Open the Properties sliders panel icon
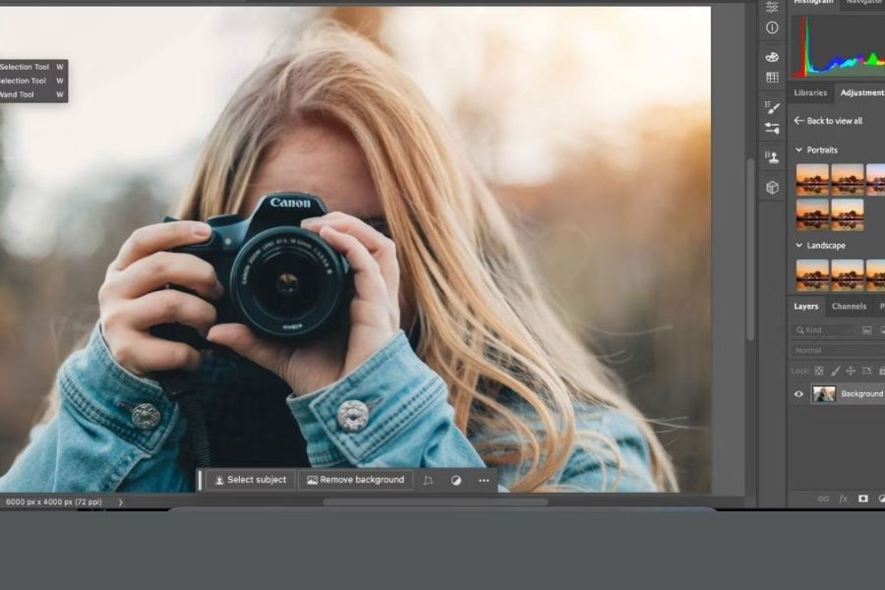The width and height of the screenshot is (885, 590). [772, 7]
